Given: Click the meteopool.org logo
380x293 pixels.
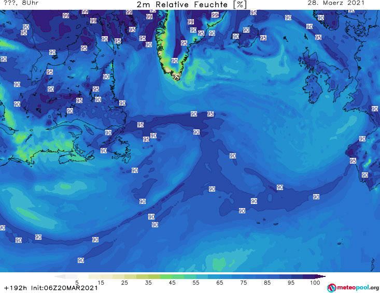Looking at the screenshot, I should [x=353, y=288].
